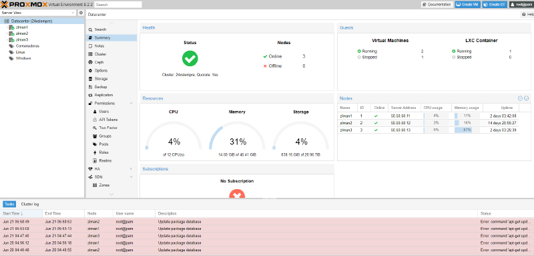This screenshot has height=256, width=534.
Task: Click the Linux tag icon
Action: pos(11,52)
